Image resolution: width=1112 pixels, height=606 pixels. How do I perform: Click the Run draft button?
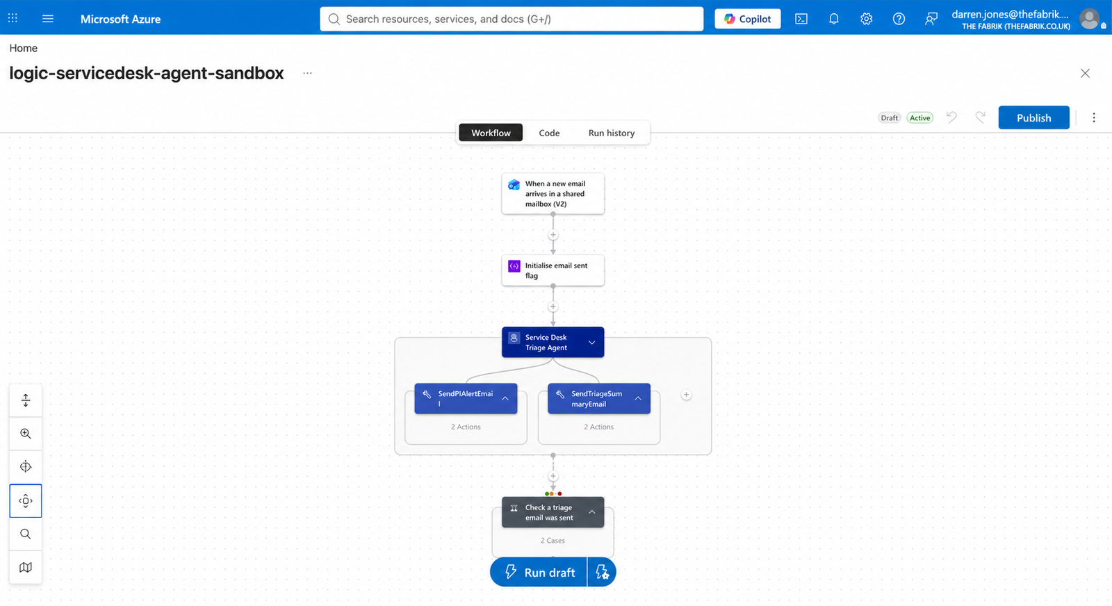[x=539, y=572]
